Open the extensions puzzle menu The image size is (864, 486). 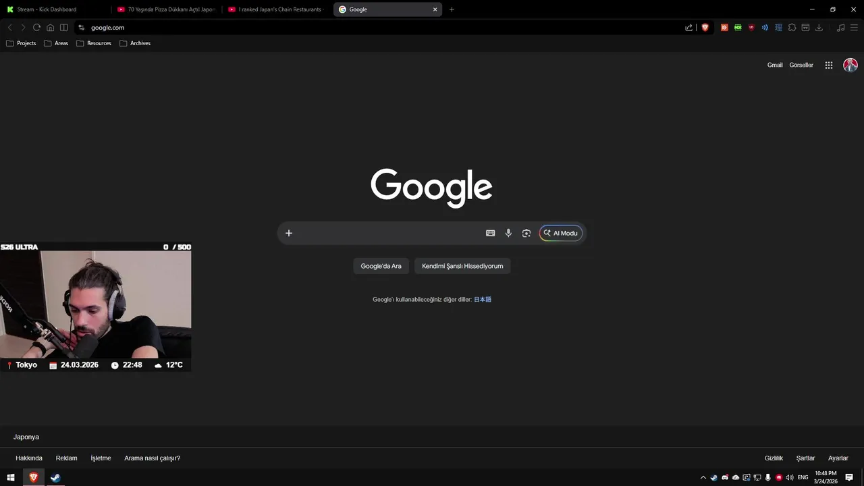click(792, 28)
